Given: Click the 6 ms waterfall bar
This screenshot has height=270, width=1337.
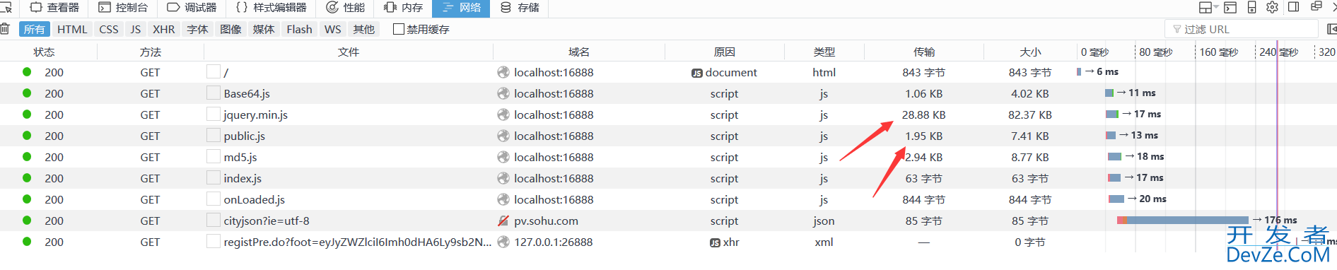Looking at the screenshot, I should 1079,72.
